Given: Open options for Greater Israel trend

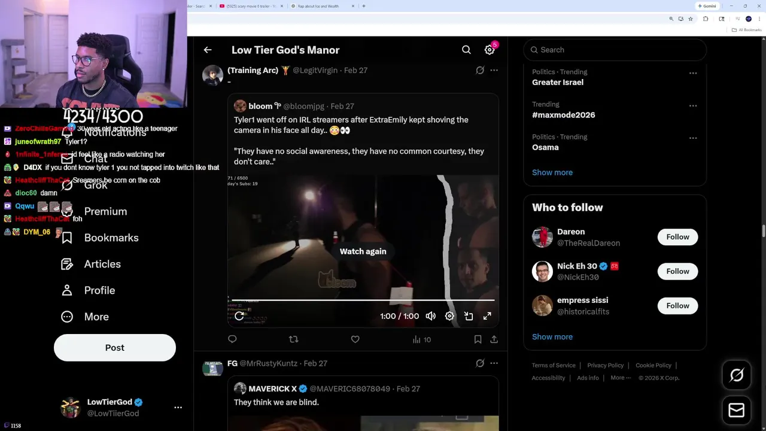Looking at the screenshot, I should coord(693,73).
